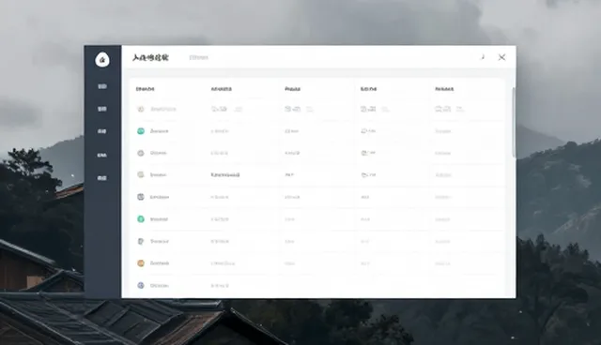Open the topmost sidebar menu item below logo

[102, 86]
